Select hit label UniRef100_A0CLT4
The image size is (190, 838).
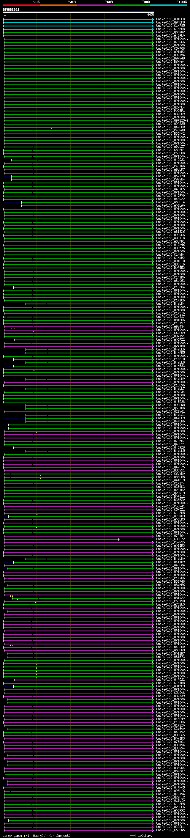click(x=170, y=202)
